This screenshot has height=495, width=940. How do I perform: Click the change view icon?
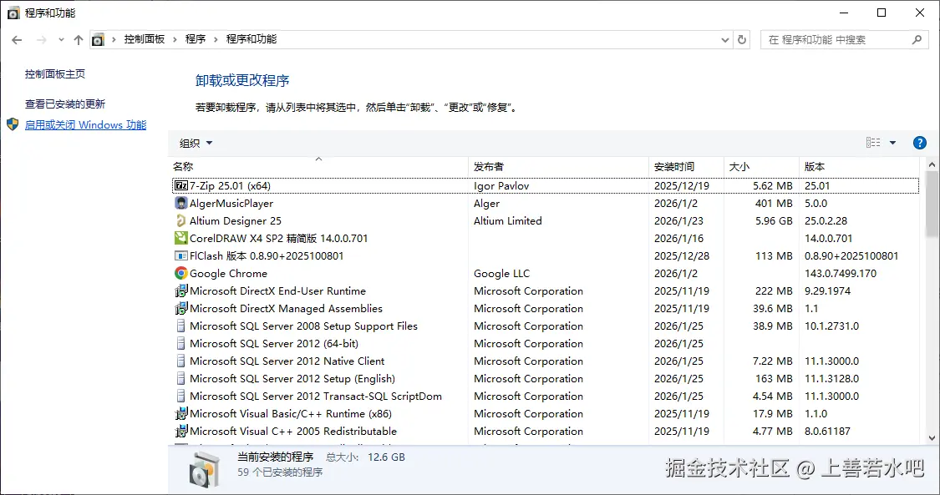873,143
